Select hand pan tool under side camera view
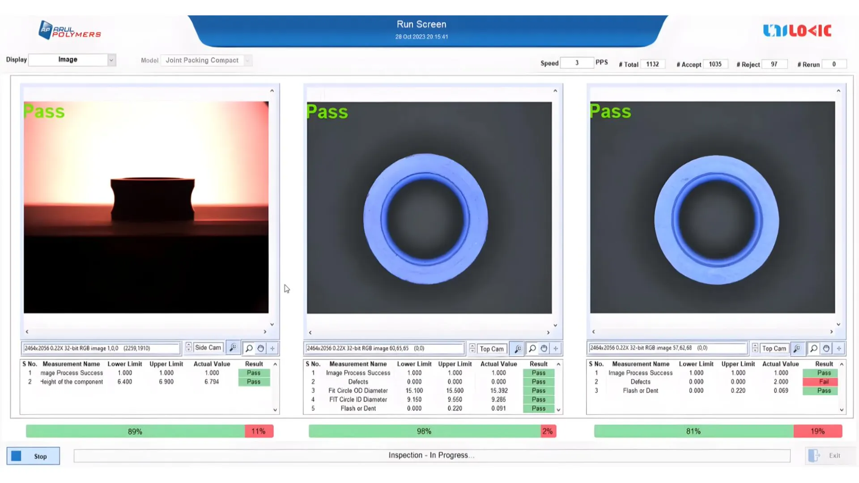859x483 pixels. tap(261, 348)
